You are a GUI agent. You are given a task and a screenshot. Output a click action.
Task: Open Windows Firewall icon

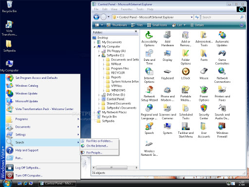(222, 130)
